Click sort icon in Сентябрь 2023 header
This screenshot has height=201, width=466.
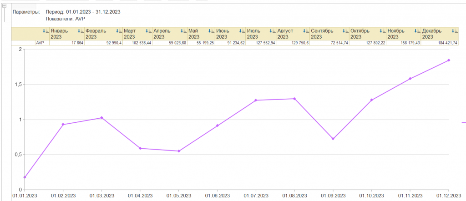tap(345, 31)
